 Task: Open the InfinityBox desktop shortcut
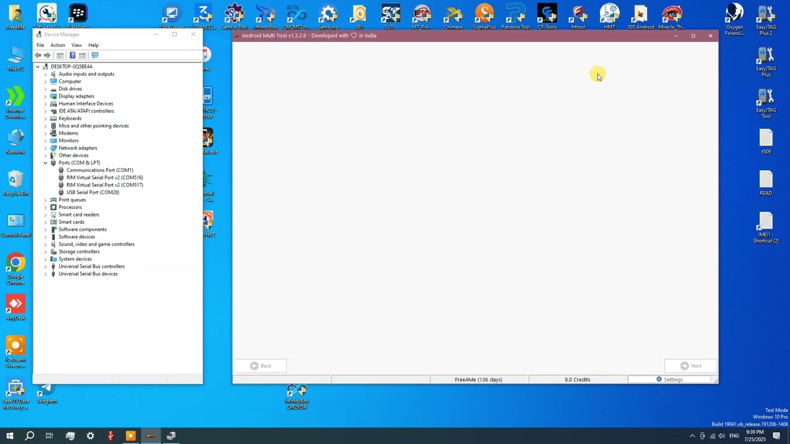265,17
